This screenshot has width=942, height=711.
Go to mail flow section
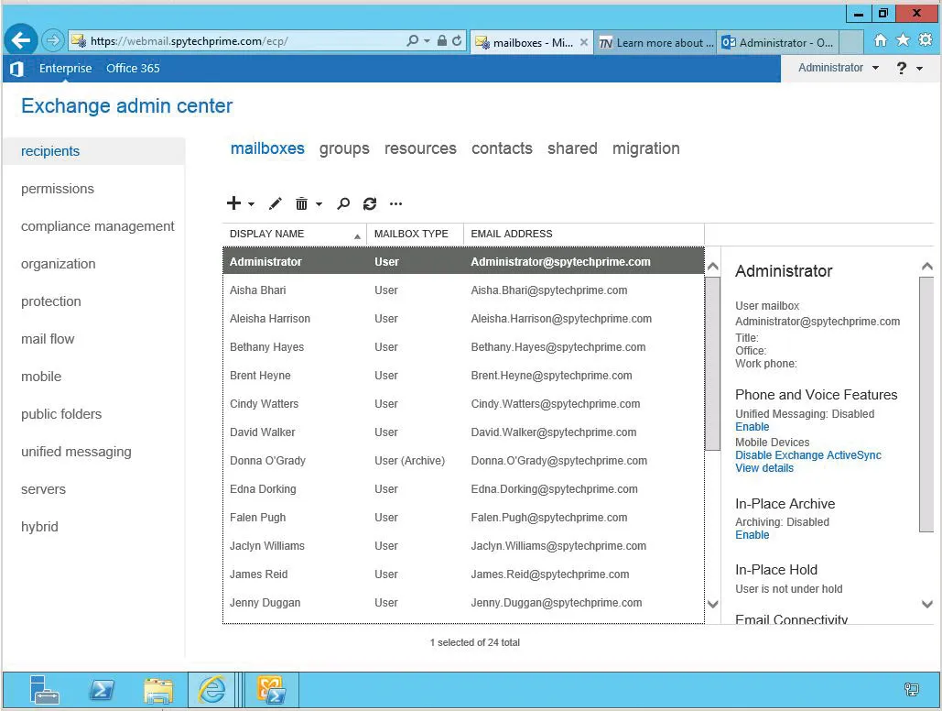48,339
